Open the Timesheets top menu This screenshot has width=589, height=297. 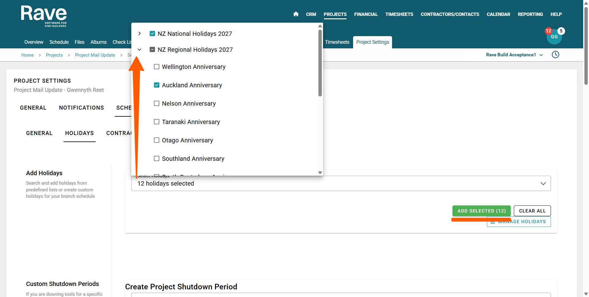click(399, 14)
